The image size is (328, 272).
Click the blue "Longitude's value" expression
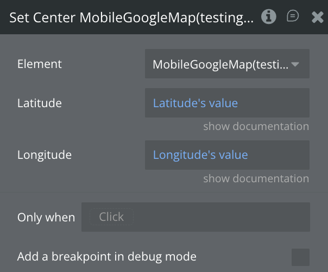tap(200, 155)
